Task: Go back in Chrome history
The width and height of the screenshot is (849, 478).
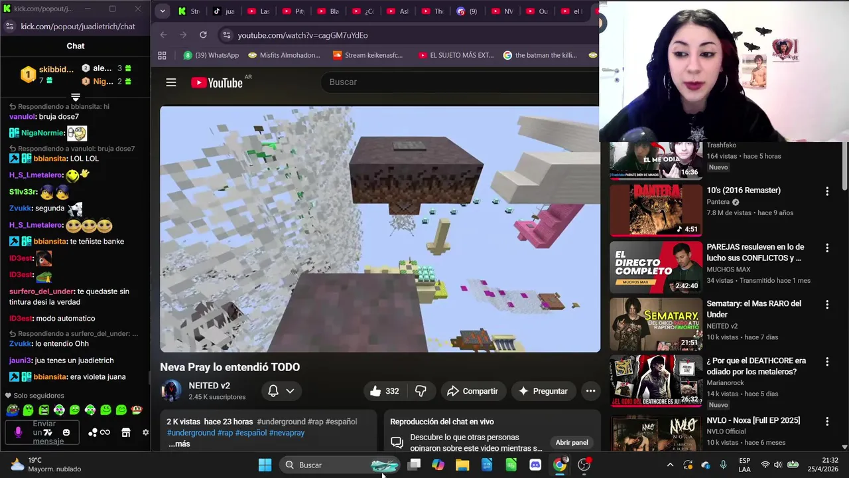Action: pos(163,35)
